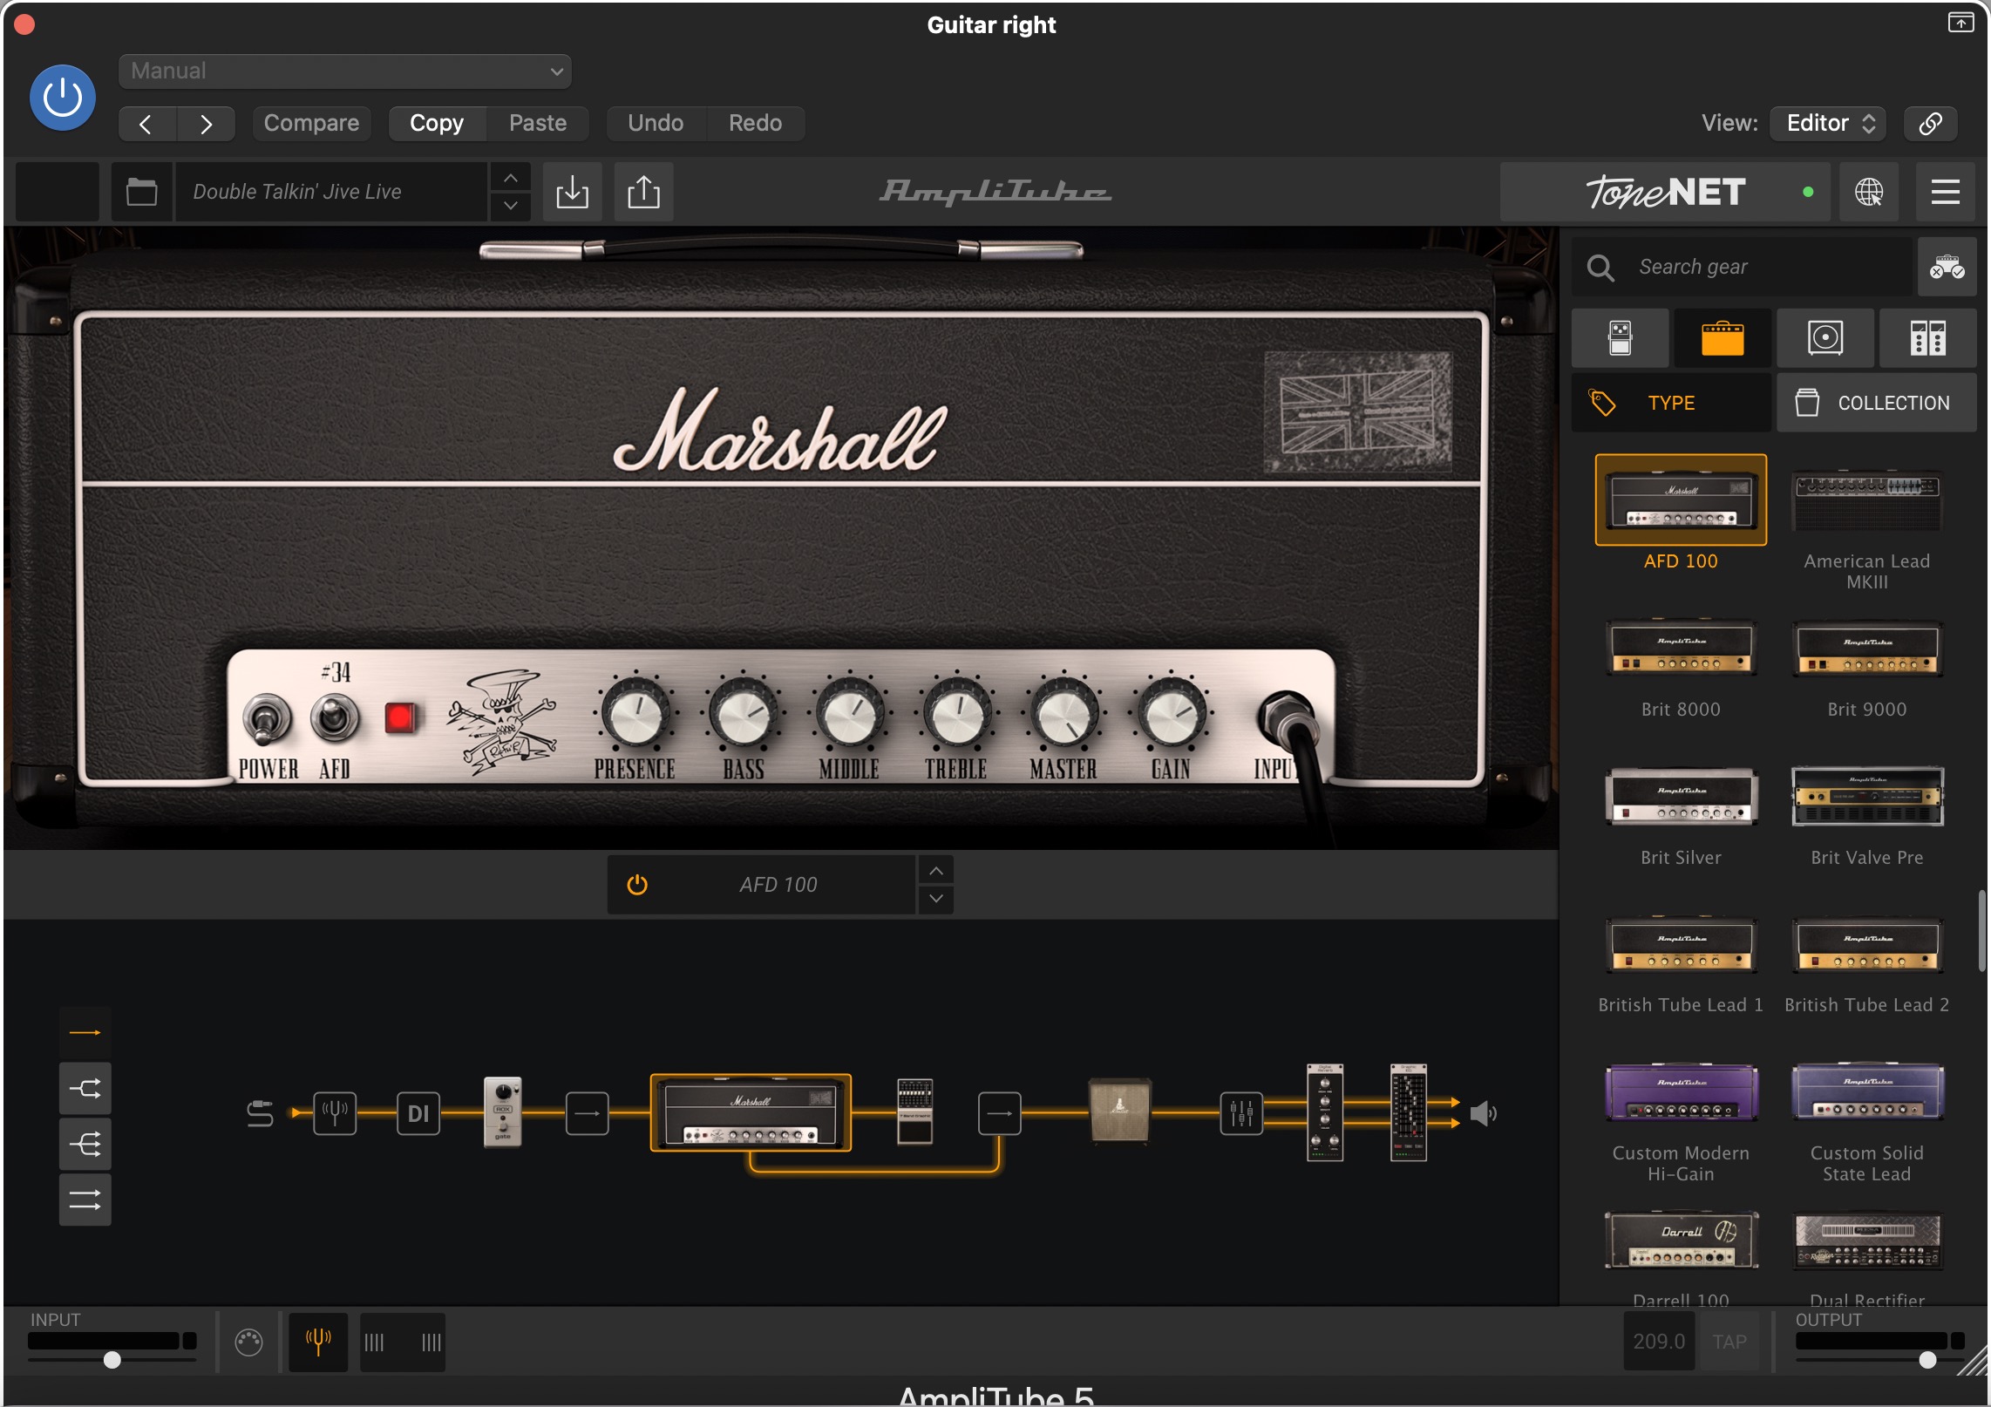The image size is (1991, 1407).
Task: Click the BASS knob on the amp
Action: pos(743,714)
